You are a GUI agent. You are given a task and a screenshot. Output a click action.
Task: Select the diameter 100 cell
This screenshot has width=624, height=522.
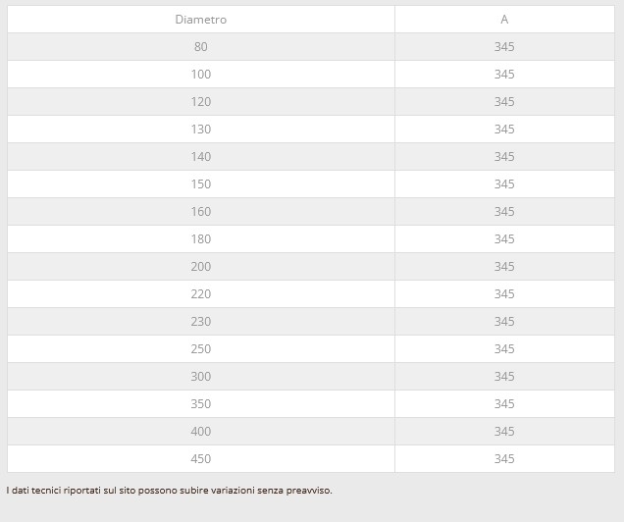coord(201,75)
